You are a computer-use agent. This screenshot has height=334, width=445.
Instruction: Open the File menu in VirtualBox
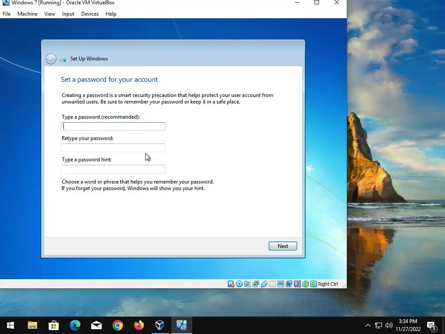click(7, 13)
